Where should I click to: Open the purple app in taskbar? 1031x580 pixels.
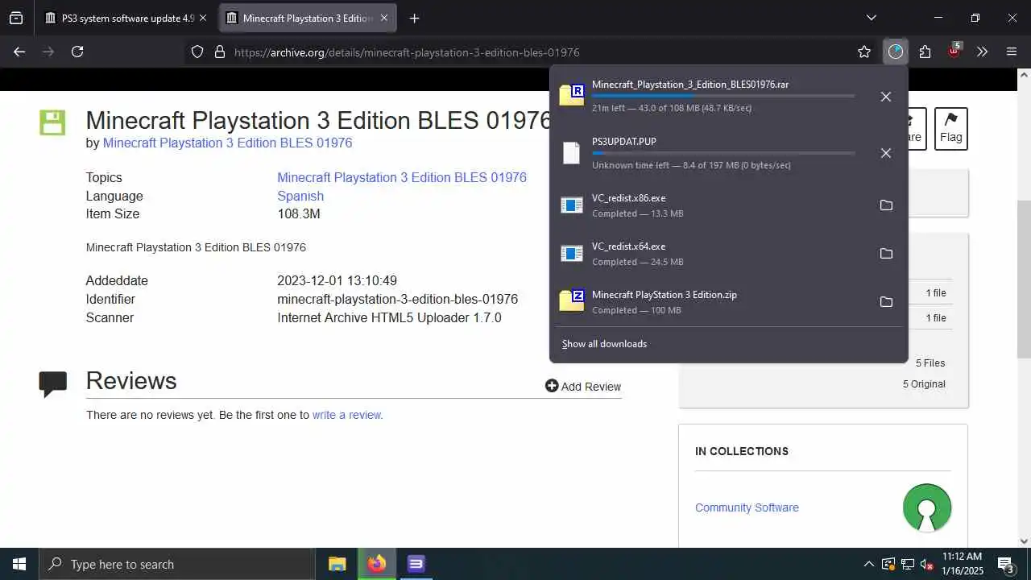click(x=416, y=564)
